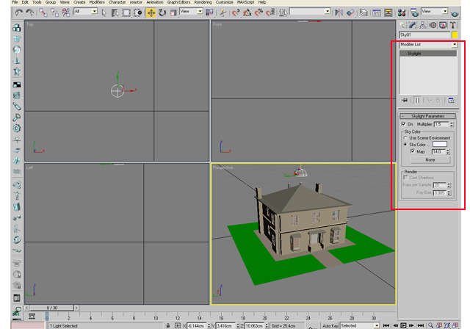Activate the Select Object arrow tool

(105, 12)
